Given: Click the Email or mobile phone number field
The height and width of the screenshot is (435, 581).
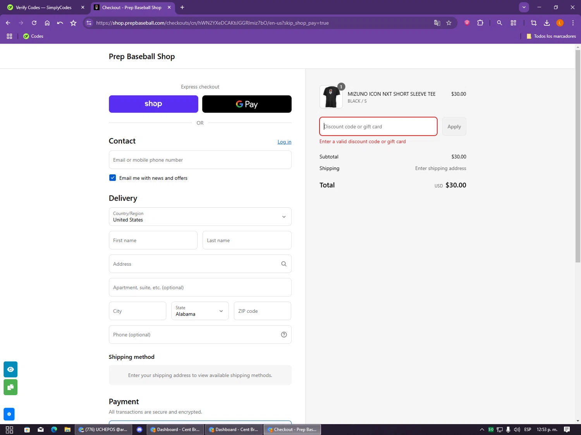Looking at the screenshot, I should pos(200,160).
